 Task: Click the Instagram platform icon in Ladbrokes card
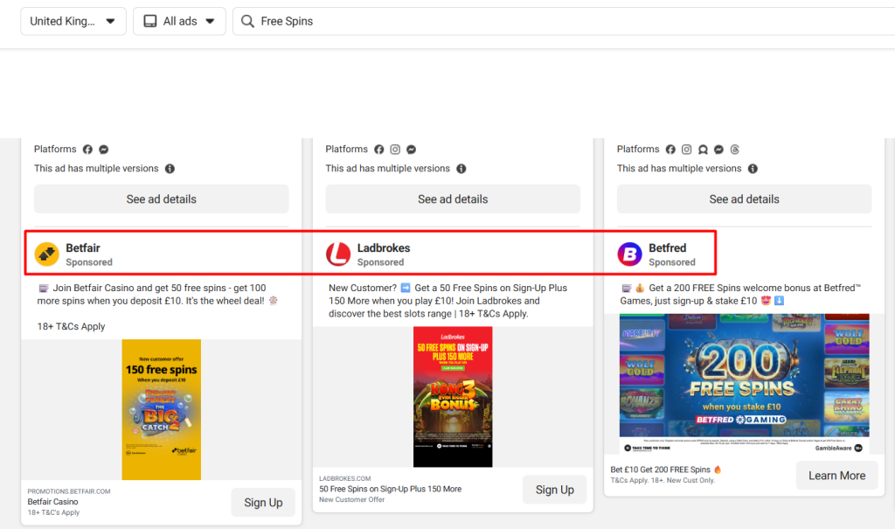(395, 150)
